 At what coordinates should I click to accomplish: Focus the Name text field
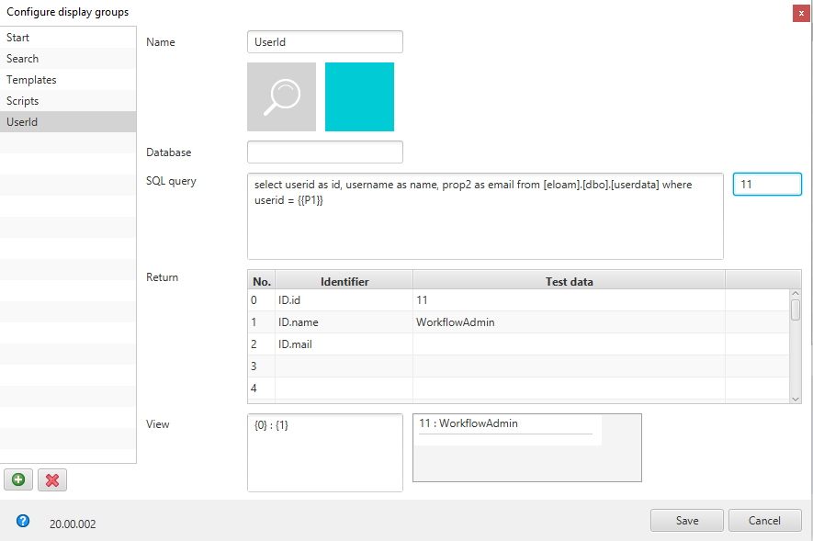point(325,42)
